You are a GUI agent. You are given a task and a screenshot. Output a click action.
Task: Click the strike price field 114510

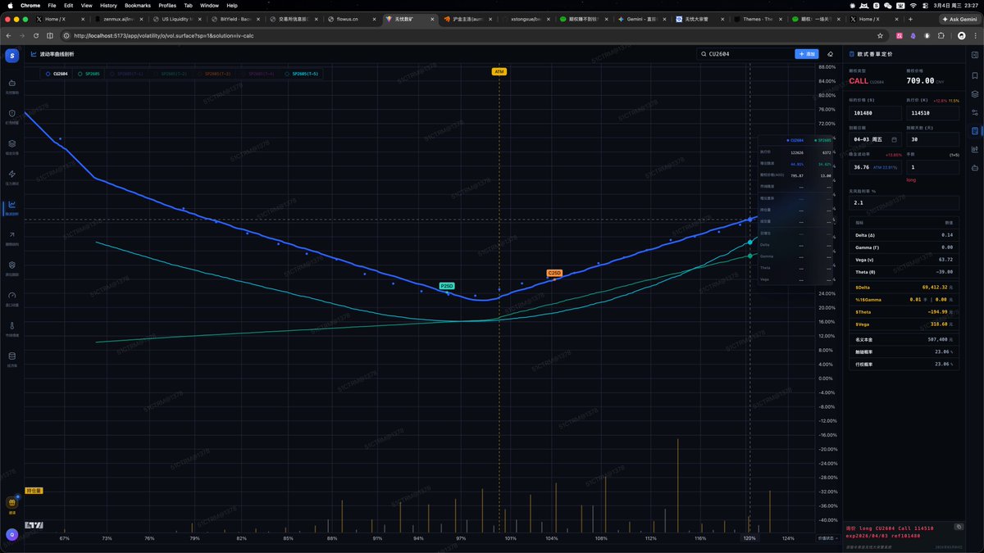(x=932, y=112)
